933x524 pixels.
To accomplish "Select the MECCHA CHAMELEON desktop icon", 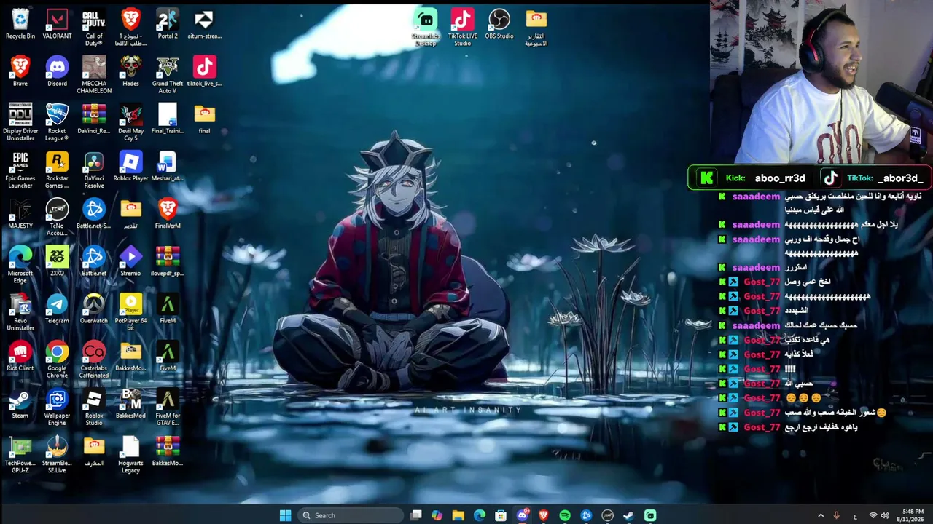I will [x=94, y=75].
